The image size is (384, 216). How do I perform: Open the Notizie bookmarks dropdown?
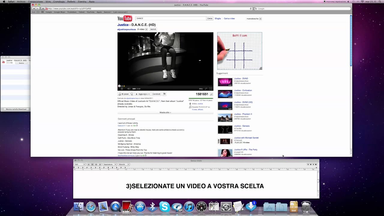(x=107, y=12)
